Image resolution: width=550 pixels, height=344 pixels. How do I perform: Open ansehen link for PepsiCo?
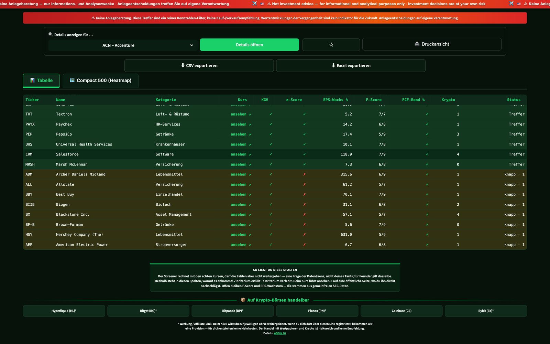241,134
